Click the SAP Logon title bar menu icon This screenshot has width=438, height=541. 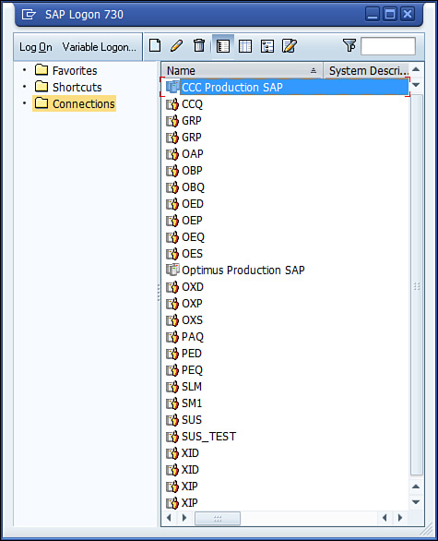(x=29, y=14)
